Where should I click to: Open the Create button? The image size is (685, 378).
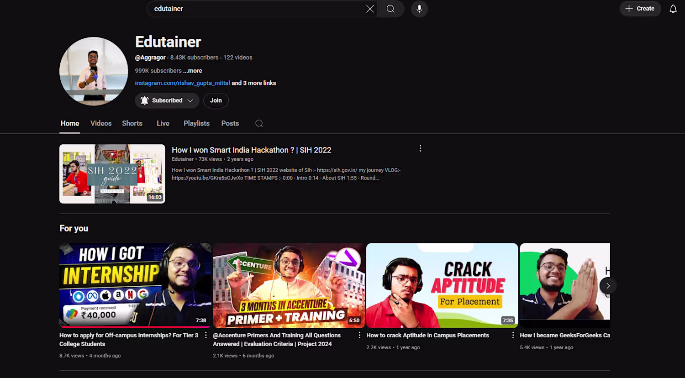640,9
